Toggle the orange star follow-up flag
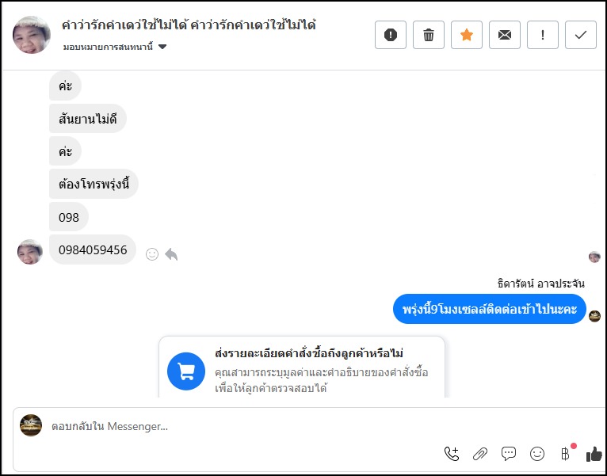Screen dimensions: 607x476 click(x=467, y=35)
